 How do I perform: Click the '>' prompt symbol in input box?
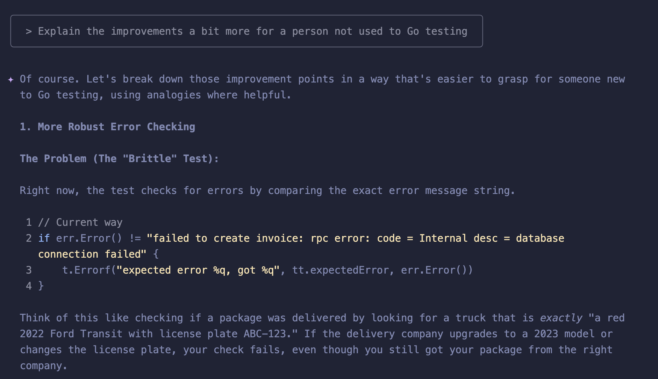[x=29, y=31]
